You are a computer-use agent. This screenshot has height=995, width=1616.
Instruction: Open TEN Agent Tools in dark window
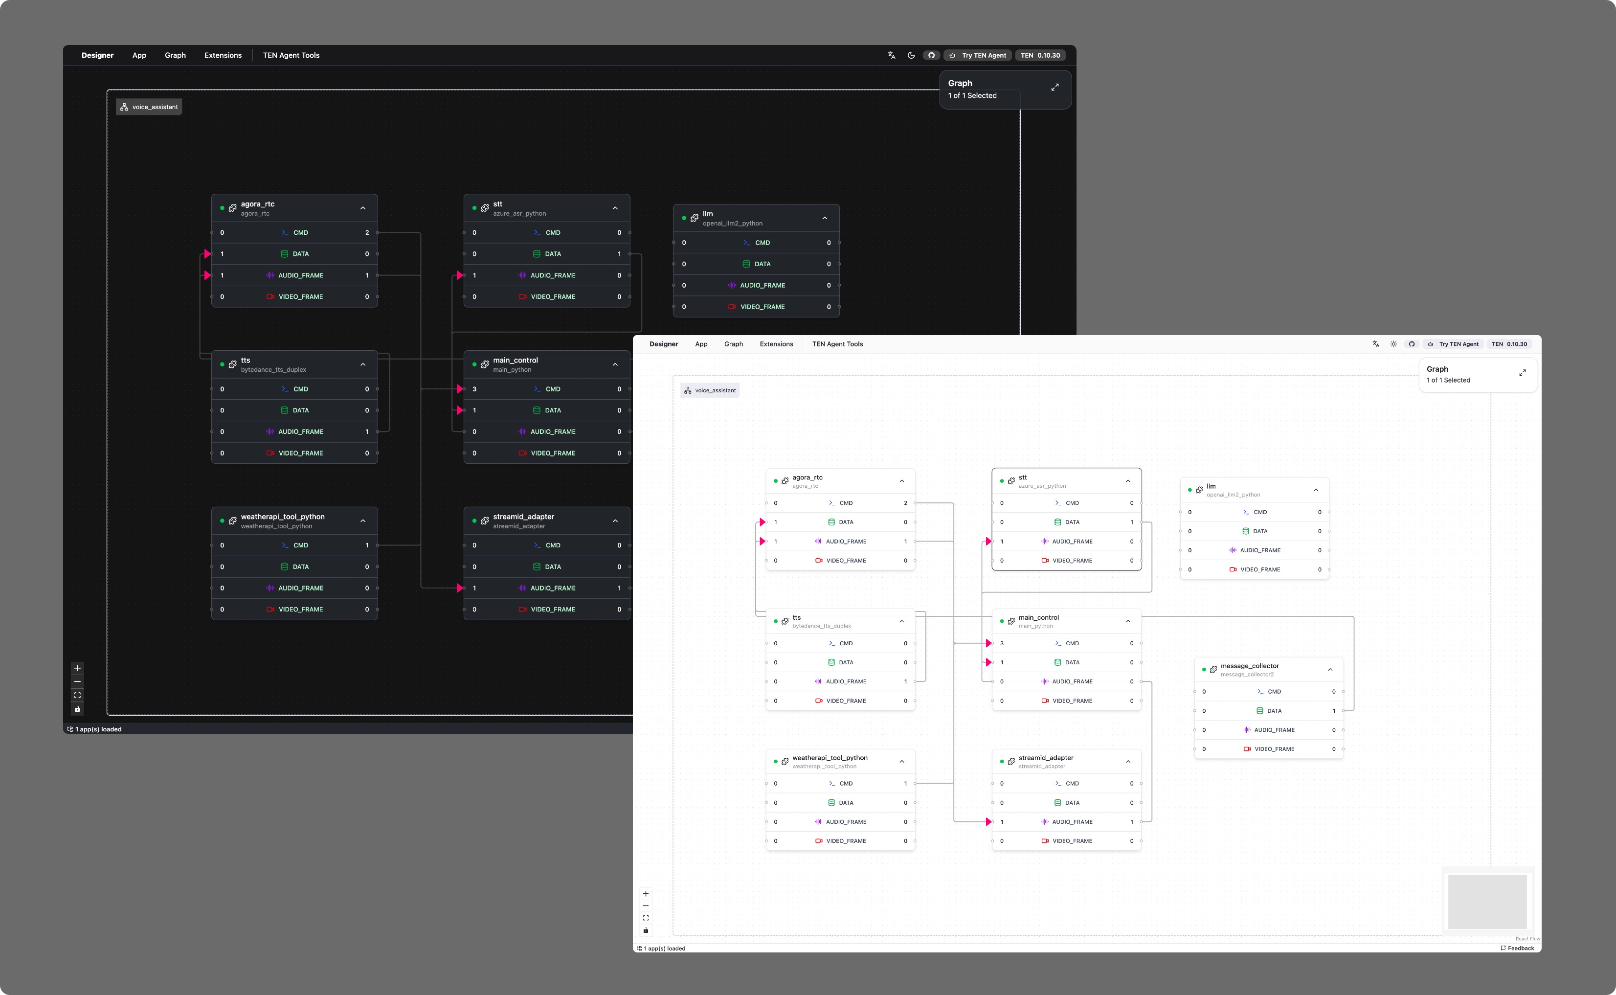[x=291, y=55]
